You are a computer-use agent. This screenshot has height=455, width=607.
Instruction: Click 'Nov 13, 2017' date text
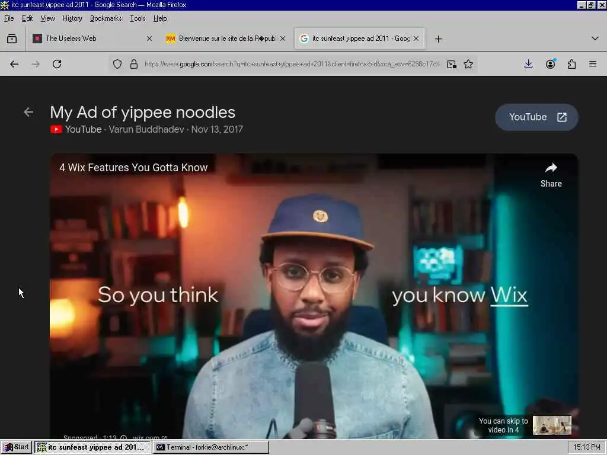pyautogui.click(x=217, y=129)
